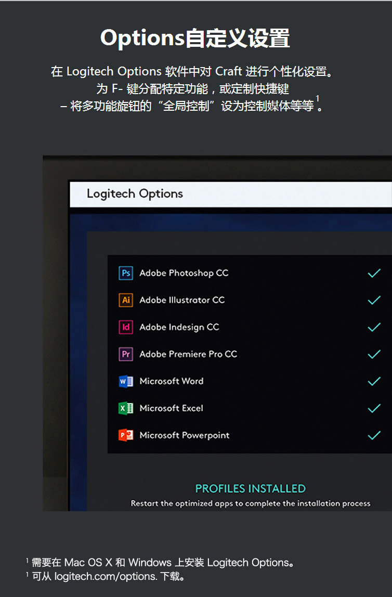
Task: Toggle the checkmark for Adobe Indesign CC
Action: 374,327
